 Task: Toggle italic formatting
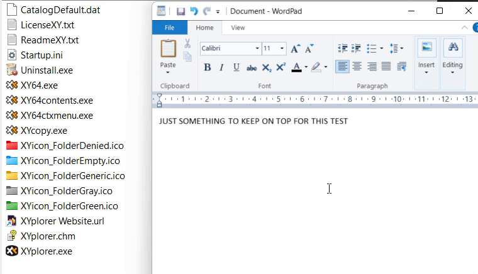222,67
